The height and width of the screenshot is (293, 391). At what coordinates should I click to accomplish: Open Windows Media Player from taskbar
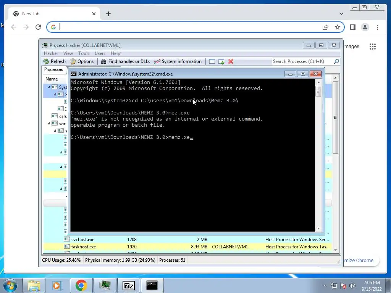57,285
